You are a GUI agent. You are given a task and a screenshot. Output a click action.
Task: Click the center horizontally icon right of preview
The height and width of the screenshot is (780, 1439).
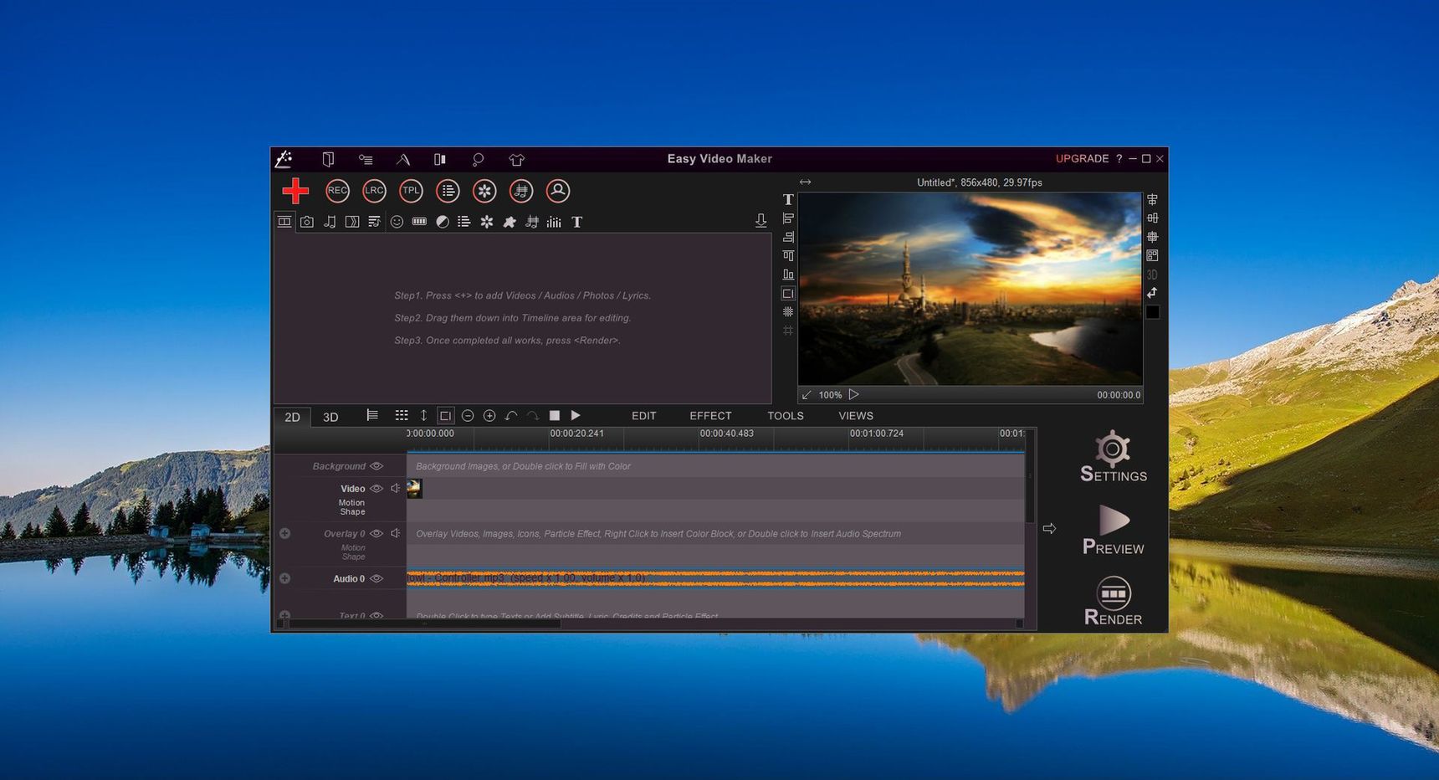pos(1152,199)
